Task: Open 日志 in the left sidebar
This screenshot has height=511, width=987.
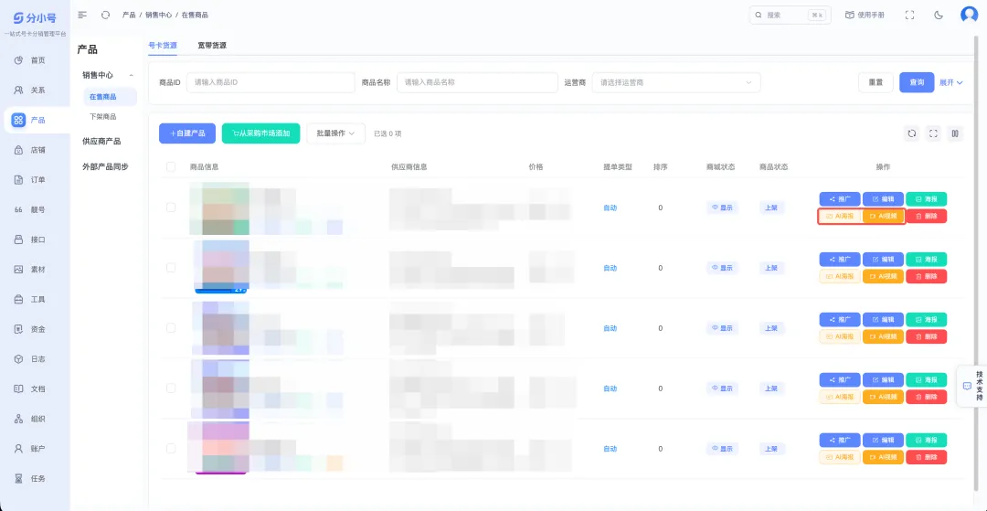Action: point(36,358)
